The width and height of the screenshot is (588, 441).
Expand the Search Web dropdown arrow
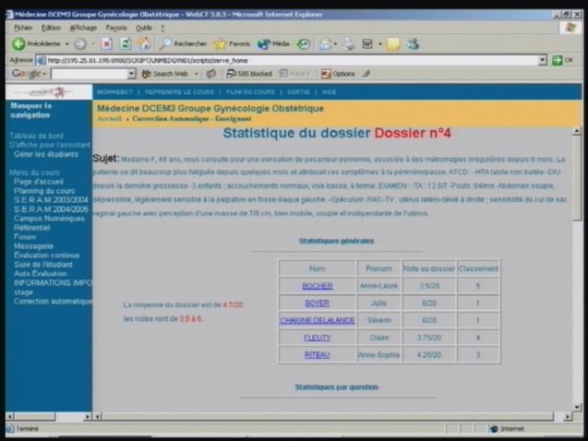(196, 74)
